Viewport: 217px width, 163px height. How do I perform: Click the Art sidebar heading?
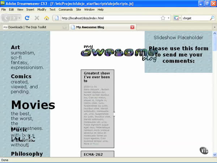[x=15, y=47]
